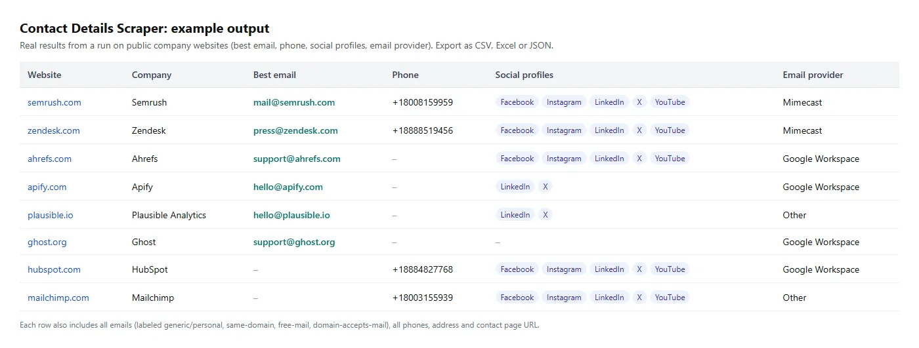Open the apify.com website link
The image size is (919, 348).
tap(47, 187)
